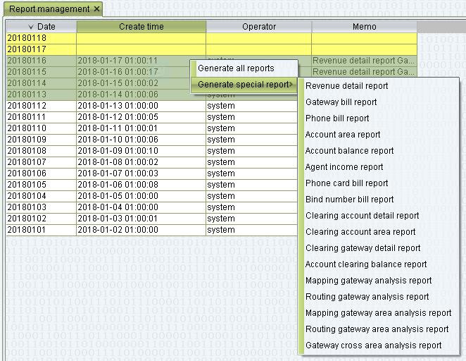The image size is (466, 361).
Task: Select the 20180104 date cell
Action: (42, 197)
